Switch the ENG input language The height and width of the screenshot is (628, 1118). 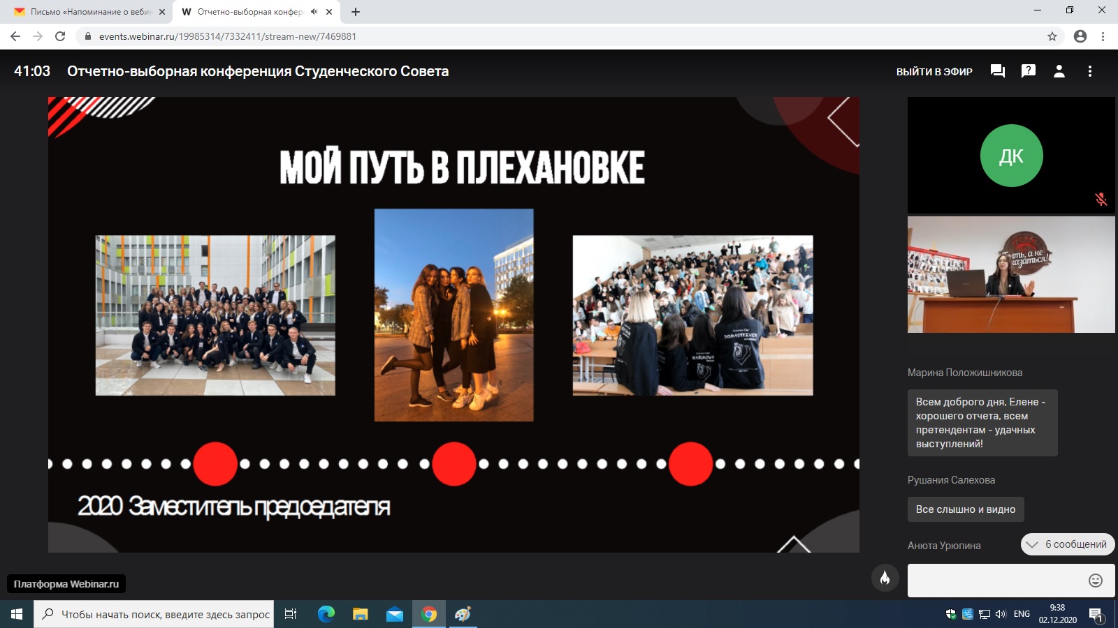coord(1022,614)
